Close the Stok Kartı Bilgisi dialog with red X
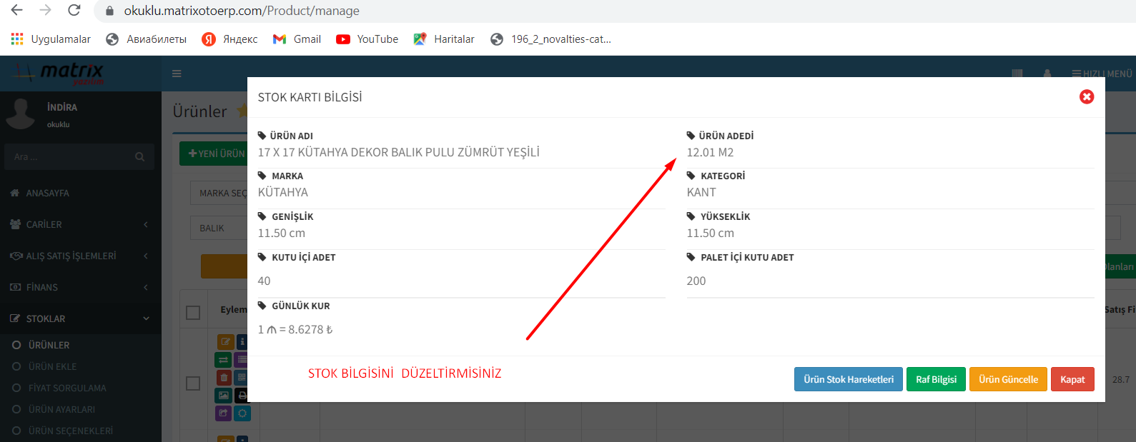The width and height of the screenshot is (1136, 442). pyautogui.click(x=1086, y=96)
